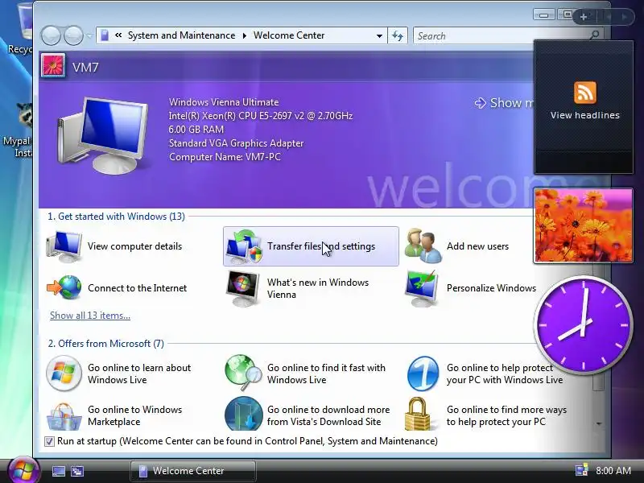Click Get started with Windows section header
The image size is (644, 483).
coord(116,217)
